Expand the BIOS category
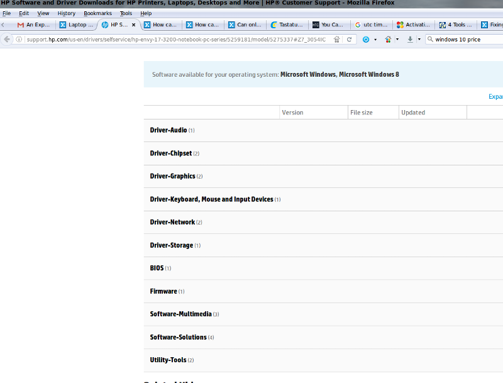 coord(323,268)
